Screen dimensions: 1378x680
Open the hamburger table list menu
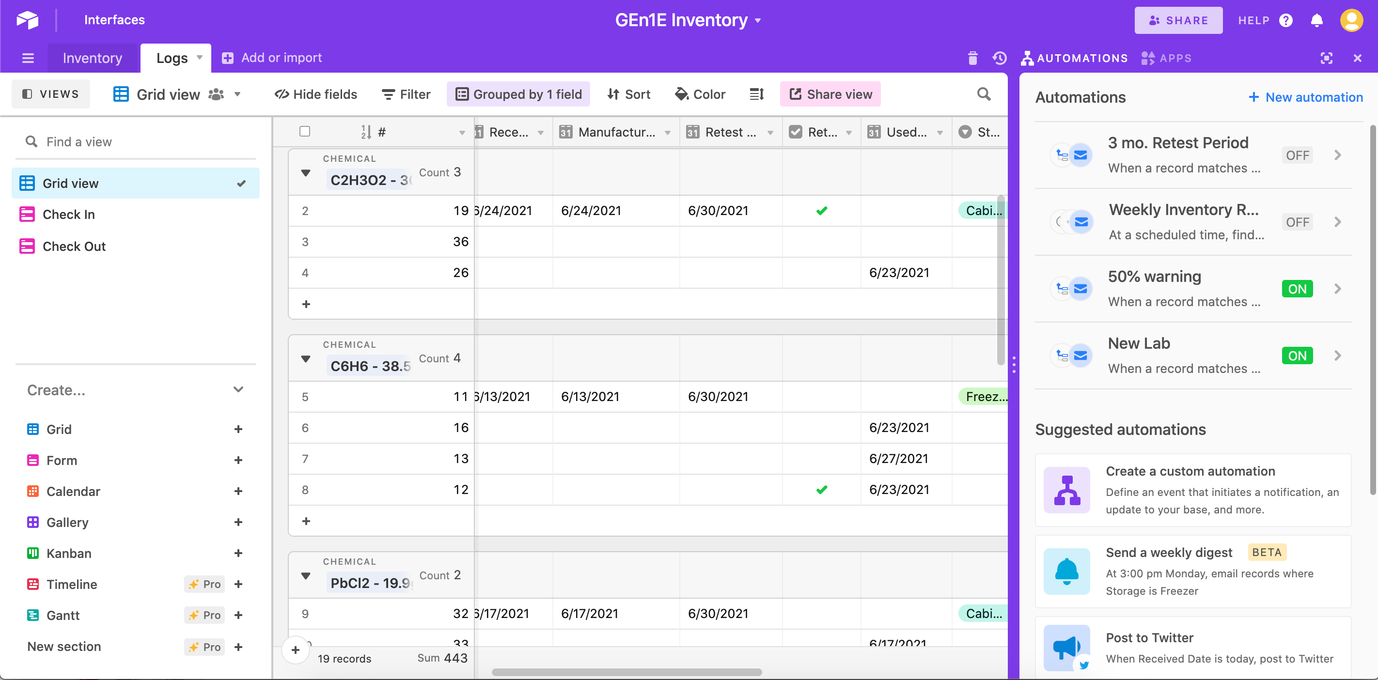tap(28, 58)
